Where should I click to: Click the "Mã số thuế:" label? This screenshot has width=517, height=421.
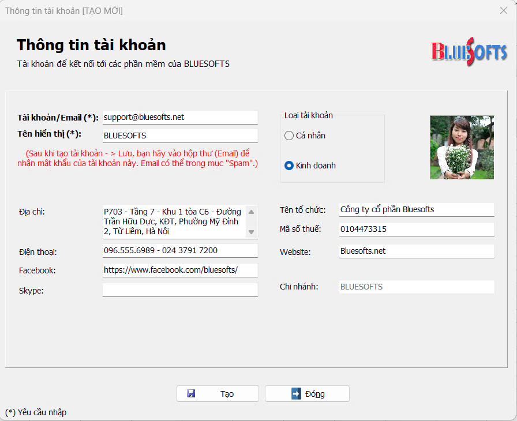pyautogui.click(x=301, y=229)
